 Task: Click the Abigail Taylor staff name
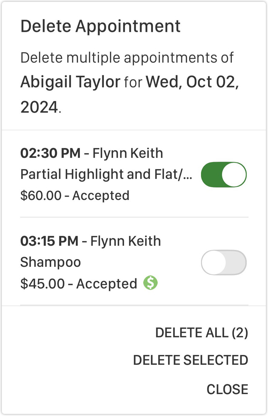[70, 82]
